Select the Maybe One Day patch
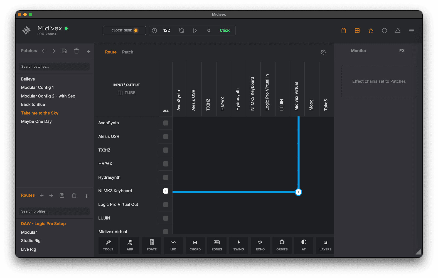Screen dimensions: 438x278 tap(36, 121)
